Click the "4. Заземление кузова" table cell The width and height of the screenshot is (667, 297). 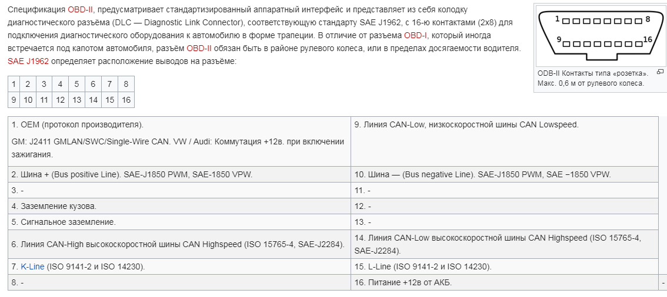(x=179, y=206)
